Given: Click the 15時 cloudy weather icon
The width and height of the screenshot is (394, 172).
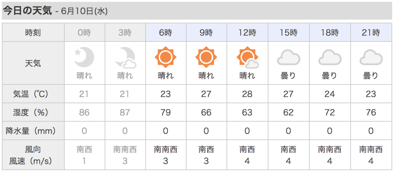Looking at the screenshot, I should click(288, 57).
